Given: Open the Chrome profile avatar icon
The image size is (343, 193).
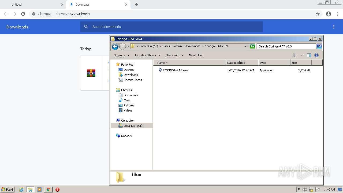Looking at the screenshot, I should (329, 14).
